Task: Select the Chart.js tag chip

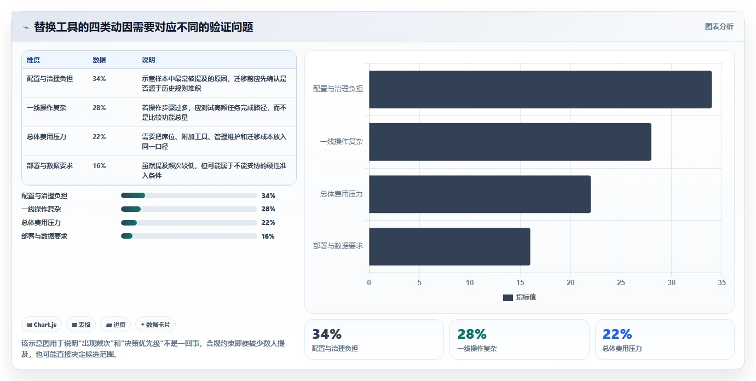Action: [42, 325]
